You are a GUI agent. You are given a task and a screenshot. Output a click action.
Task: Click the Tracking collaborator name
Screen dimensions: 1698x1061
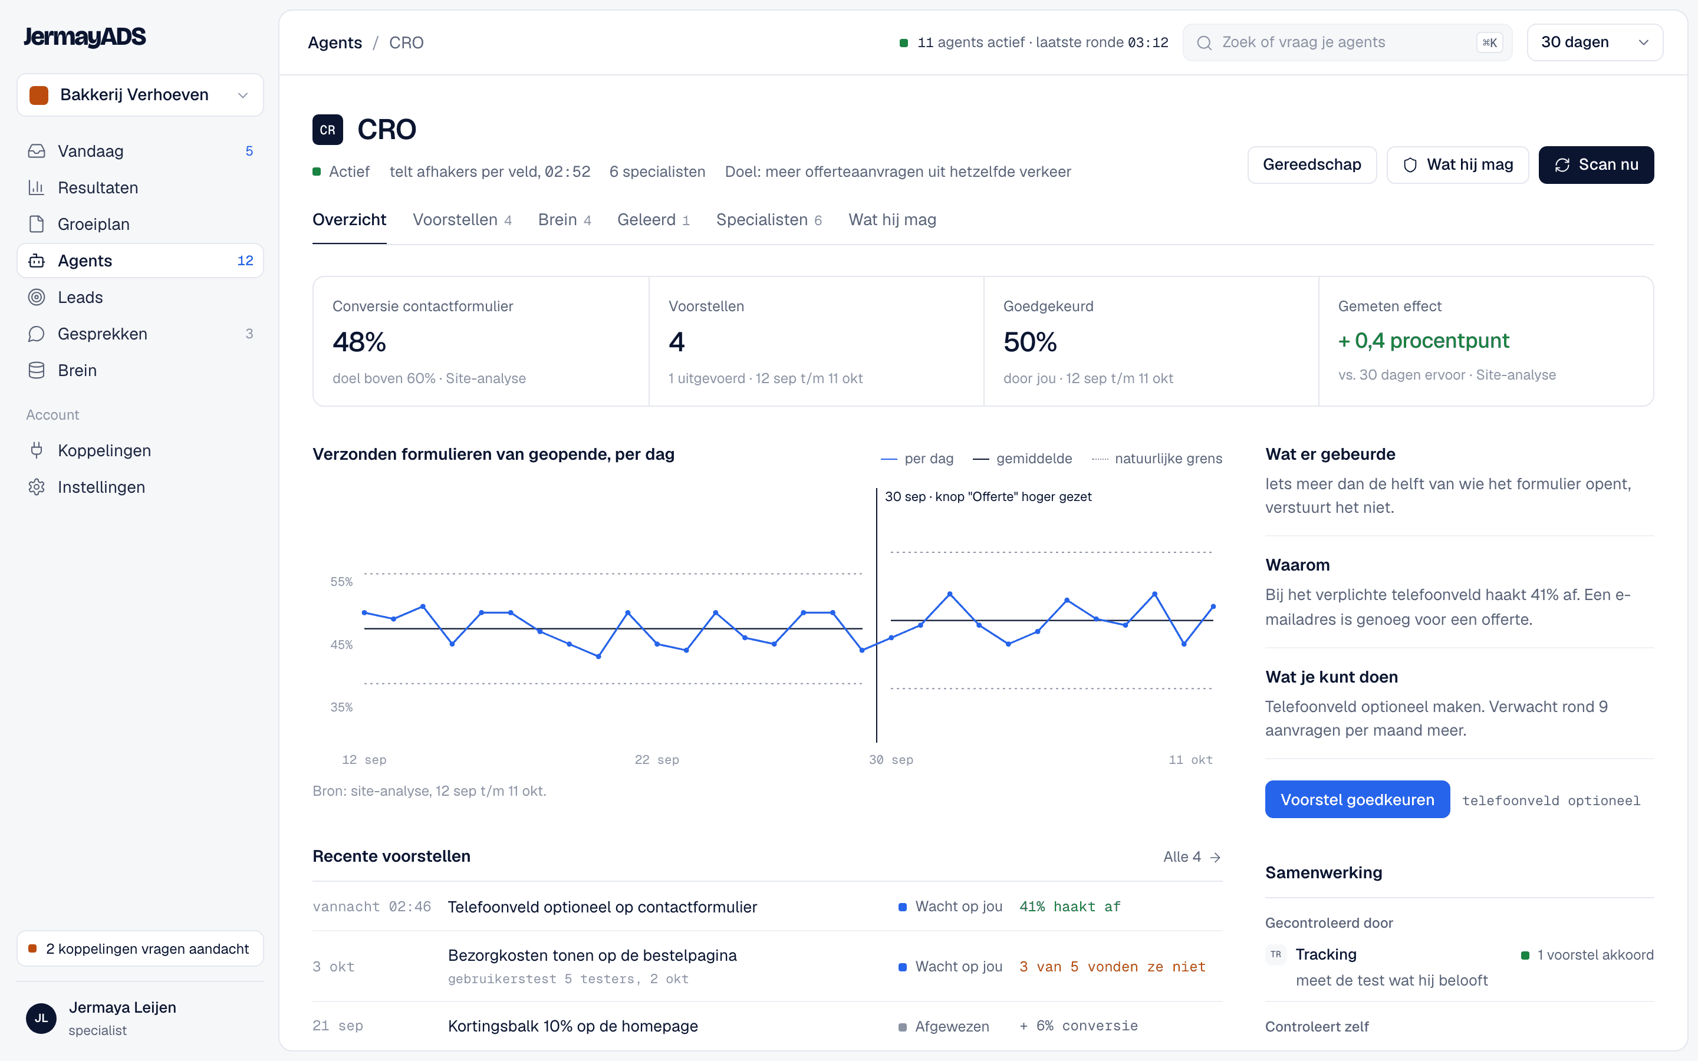tap(1325, 954)
